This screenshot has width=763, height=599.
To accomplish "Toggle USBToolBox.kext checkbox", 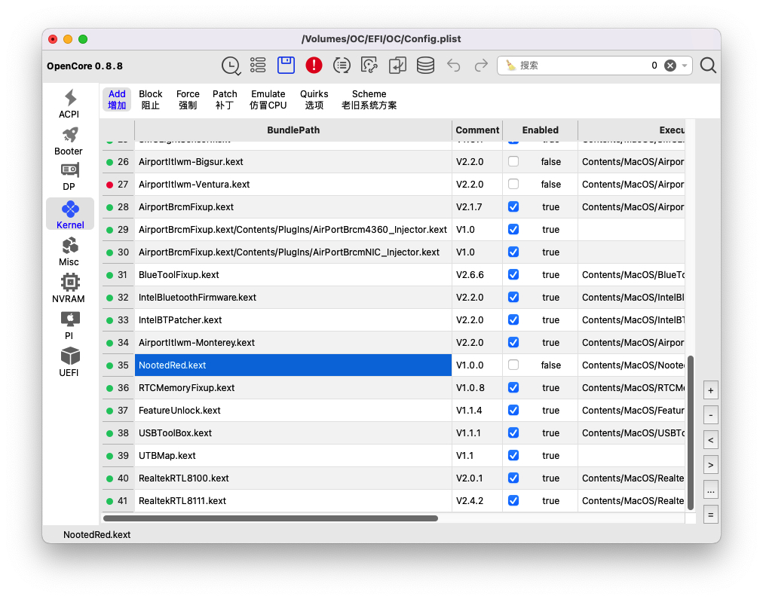I will pyautogui.click(x=513, y=432).
